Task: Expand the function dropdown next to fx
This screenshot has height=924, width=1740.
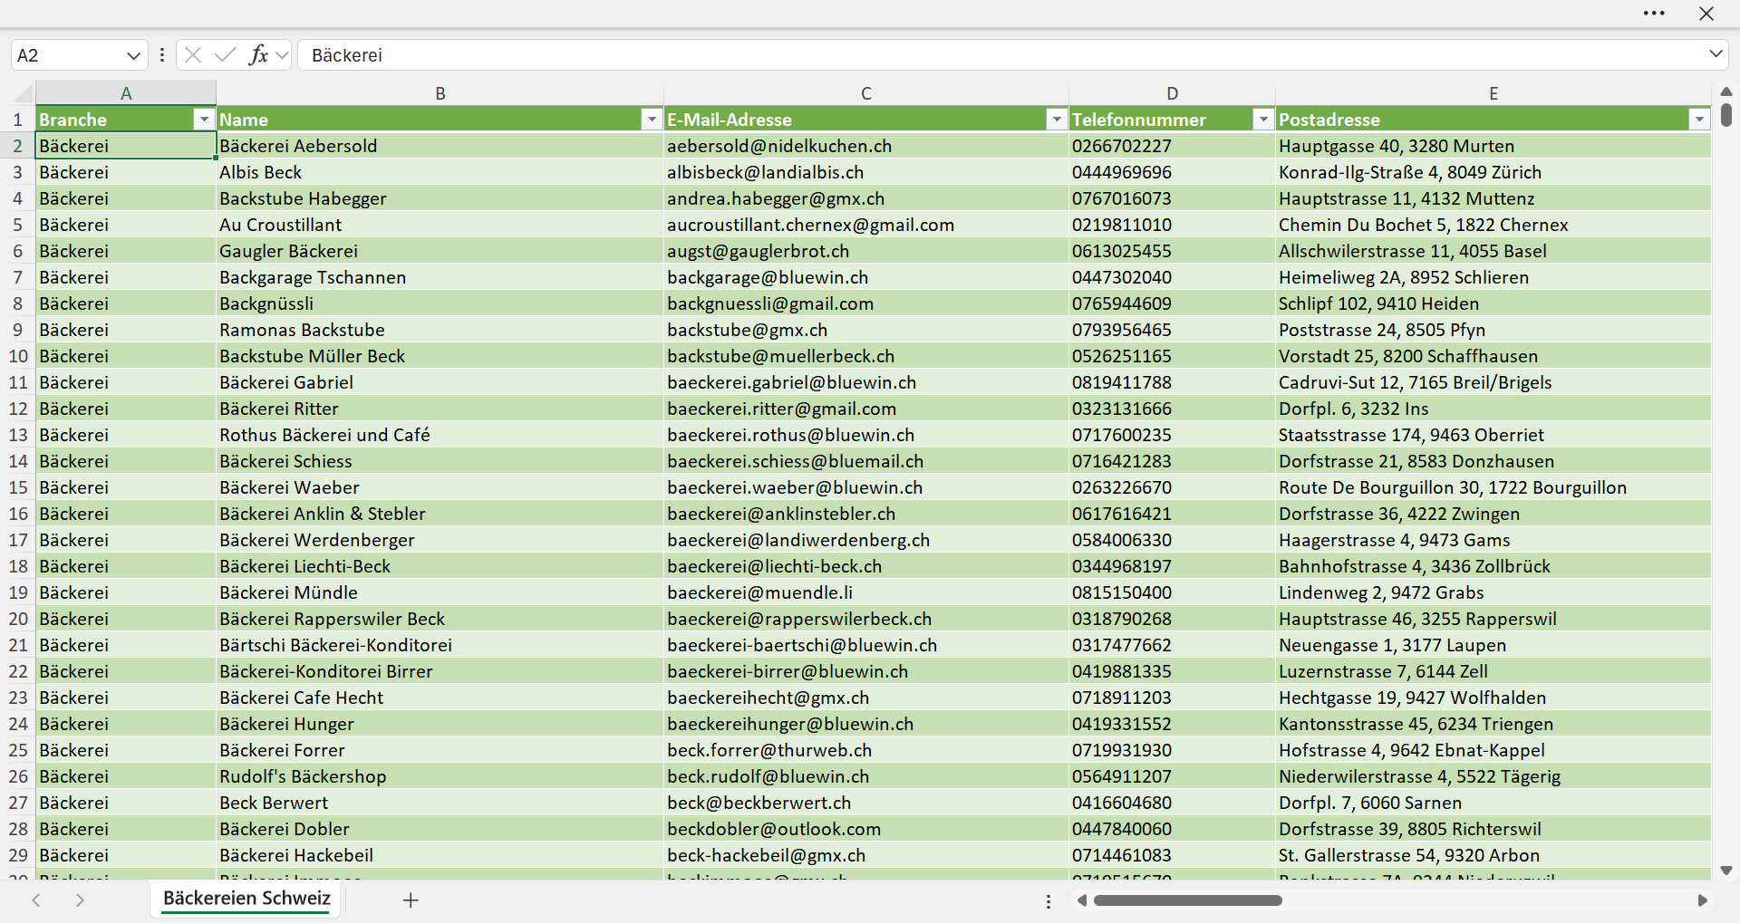Action: pyautogui.click(x=282, y=55)
